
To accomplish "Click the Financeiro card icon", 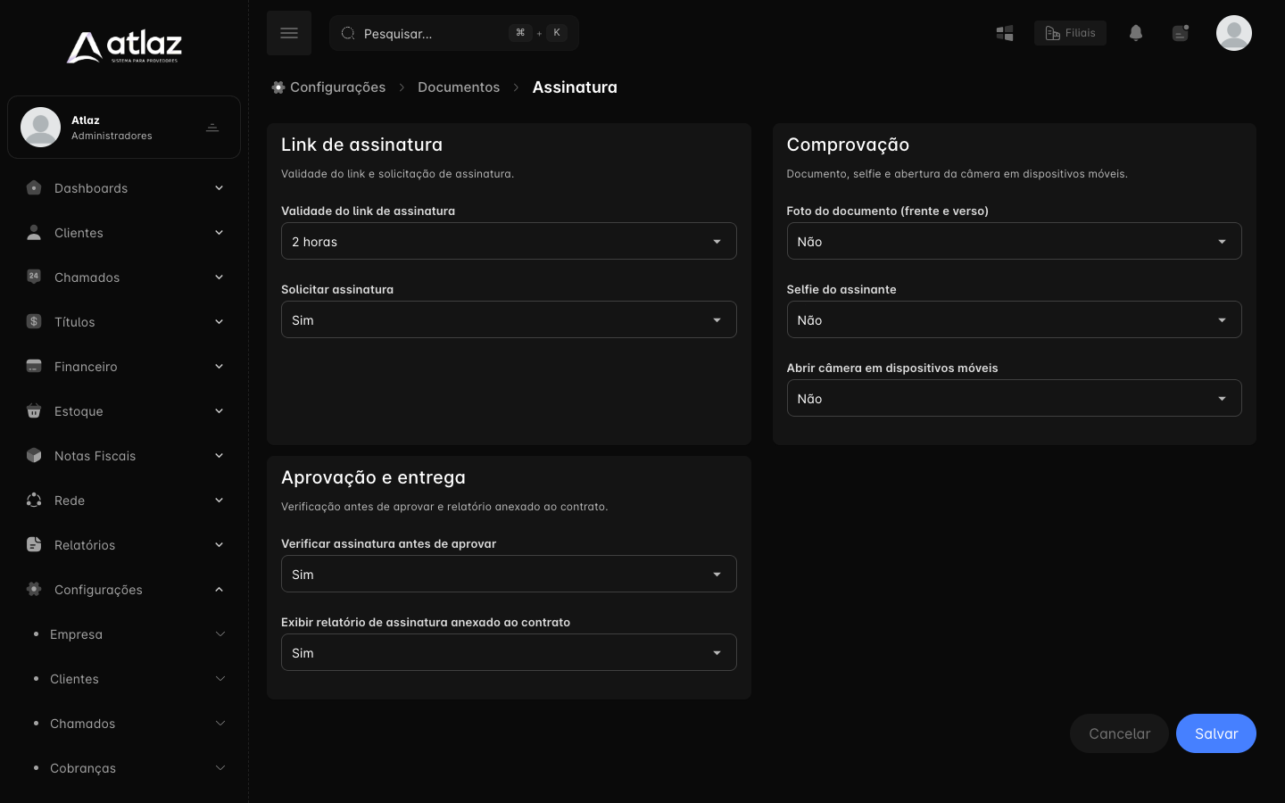I will [34, 366].
